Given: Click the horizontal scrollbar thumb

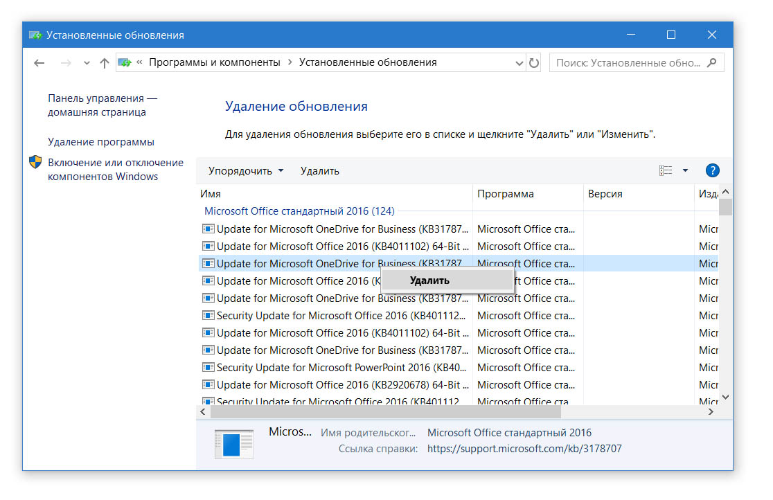Looking at the screenshot, I should [386, 412].
